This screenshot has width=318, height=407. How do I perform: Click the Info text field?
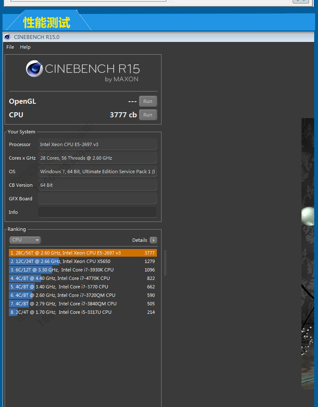98,212
